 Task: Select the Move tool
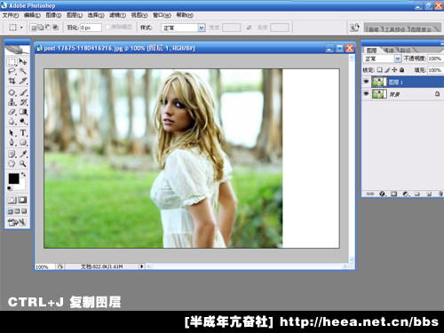[23, 61]
